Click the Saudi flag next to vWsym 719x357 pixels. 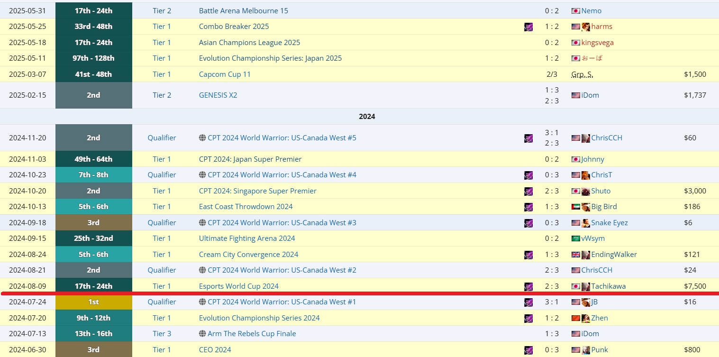click(576, 239)
